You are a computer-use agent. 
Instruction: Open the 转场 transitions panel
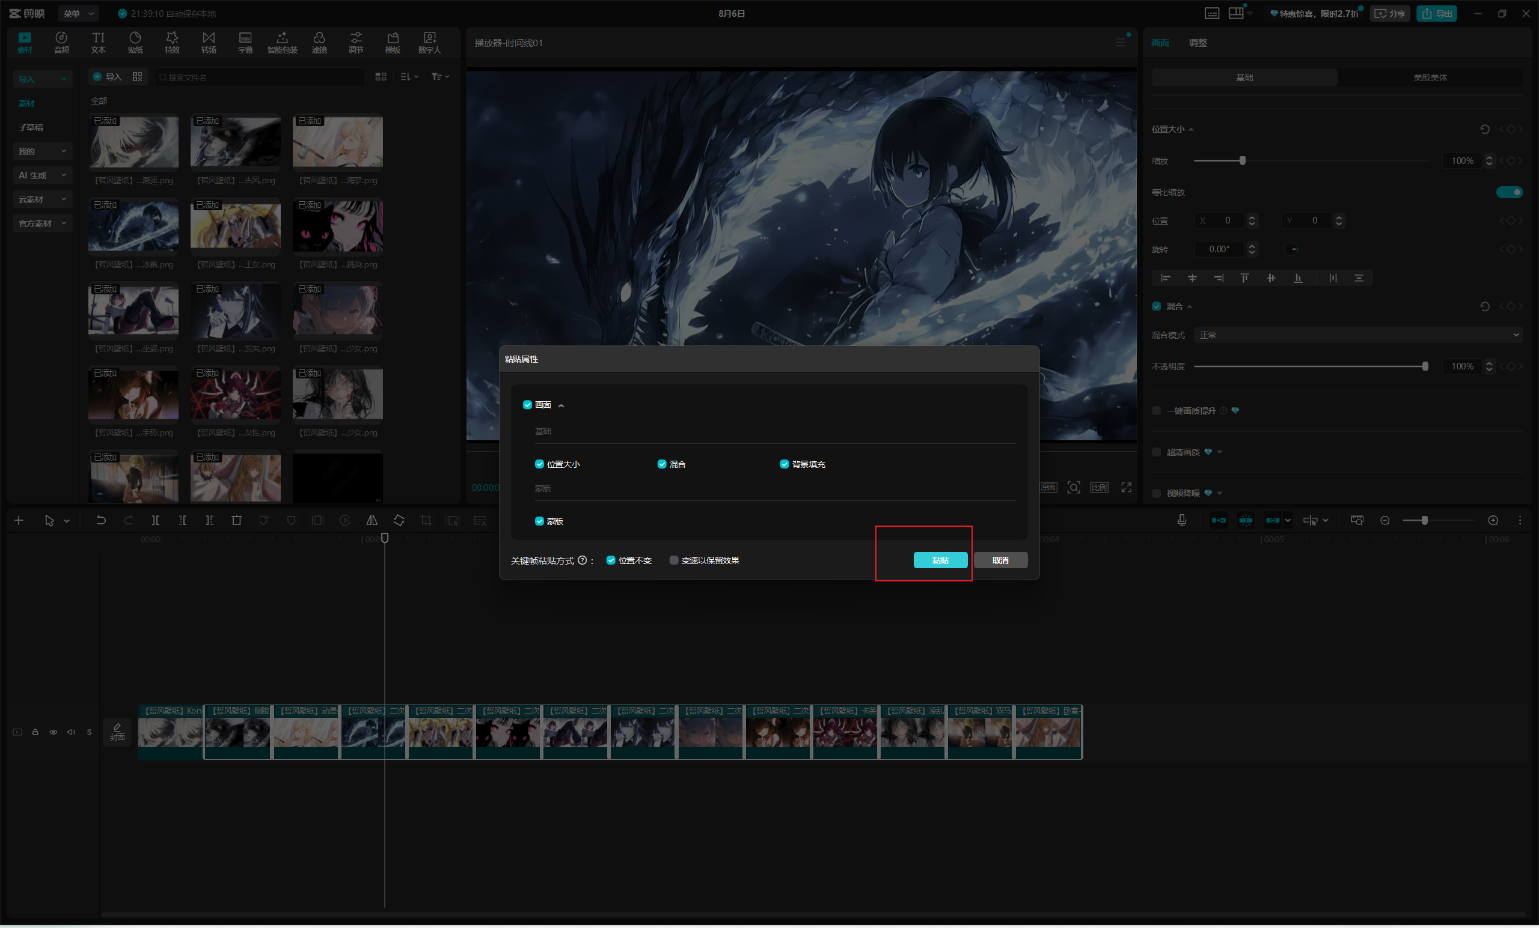click(209, 43)
